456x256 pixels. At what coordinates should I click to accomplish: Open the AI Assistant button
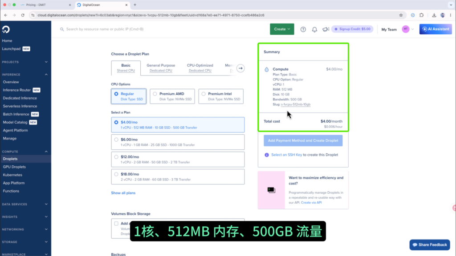pyautogui.click(x=436, y=29)
